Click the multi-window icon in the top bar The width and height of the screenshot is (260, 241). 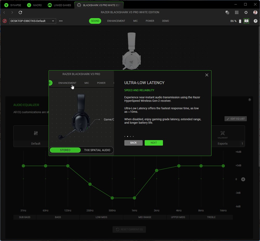(x=227, y=12)
